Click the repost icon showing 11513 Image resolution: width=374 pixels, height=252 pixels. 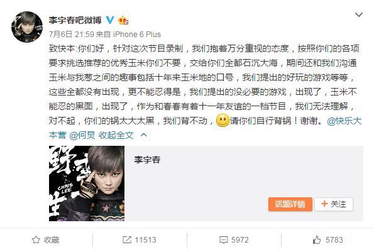click(126, 239)
